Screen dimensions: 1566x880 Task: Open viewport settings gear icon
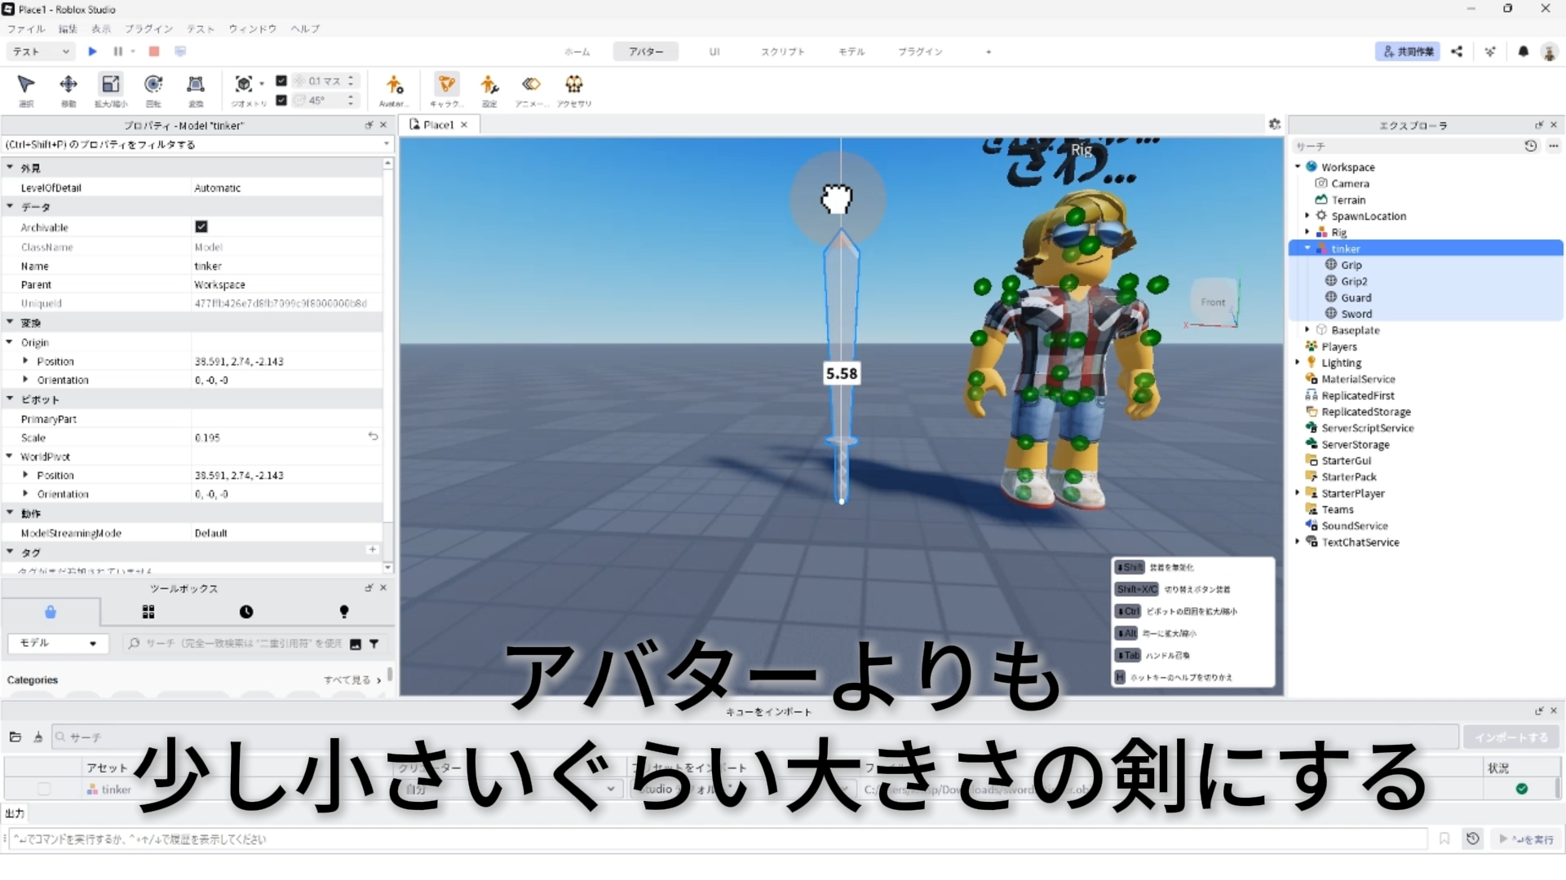point(1275,125)
